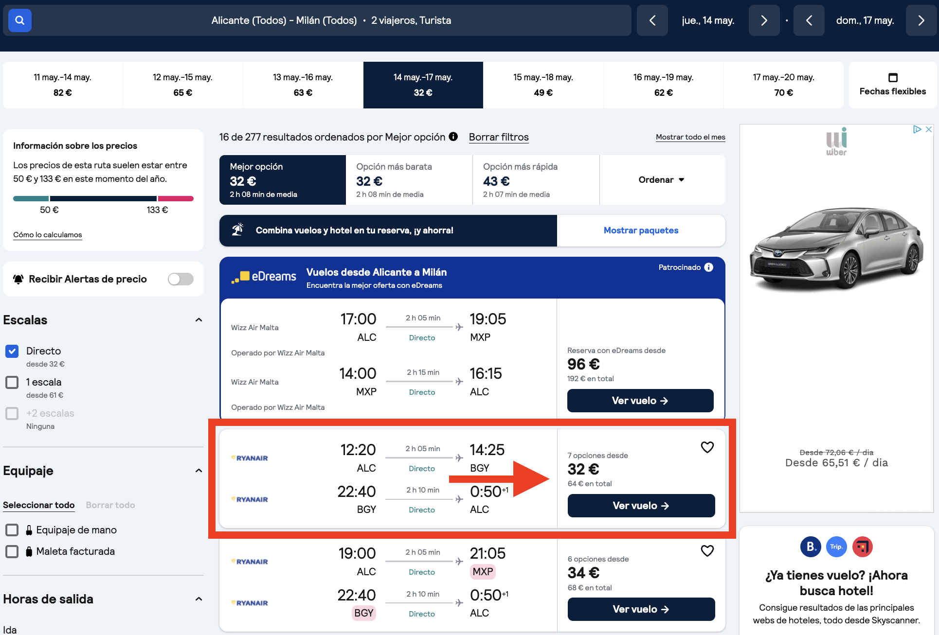This screenshot has height=635, width=939.
Task: Click the red hotel provider icon
Action: (863, 547)
